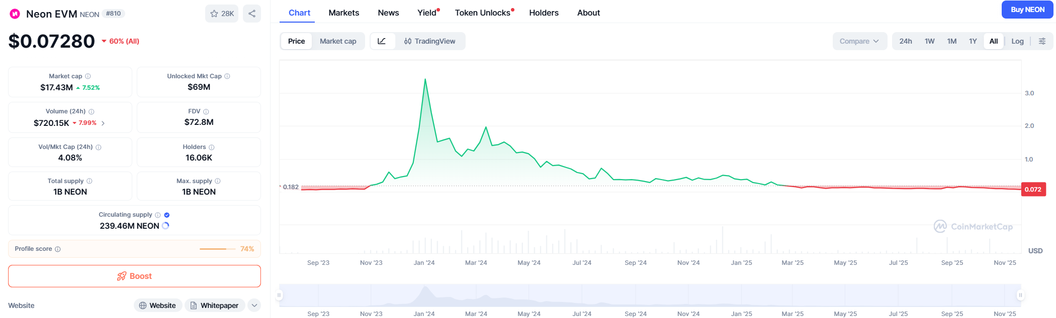1056x318 pixels.
Task: Click info icon beside Max. supply
Action: click(x=218, y=181)
